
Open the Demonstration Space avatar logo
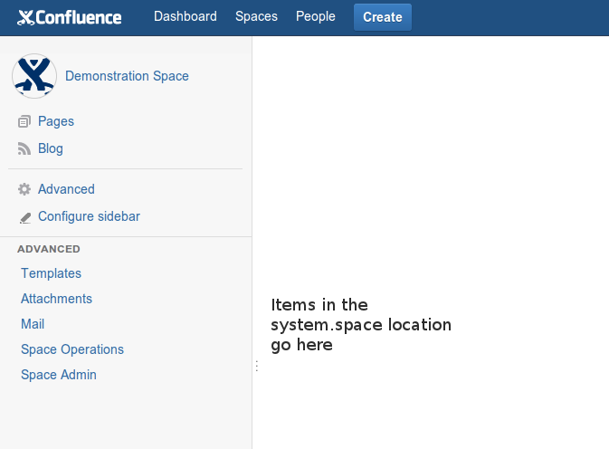pos(34,76)
